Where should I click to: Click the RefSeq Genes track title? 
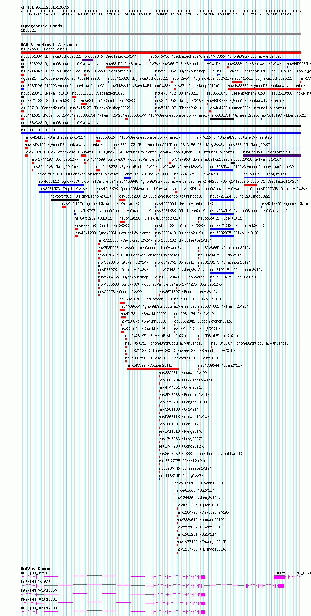tap(35, 569)
